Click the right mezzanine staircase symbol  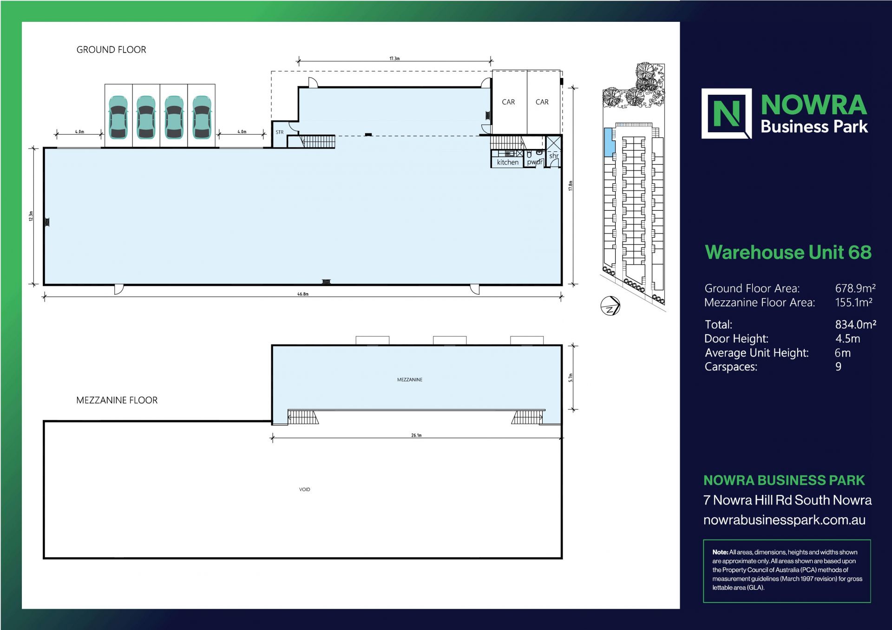point(528,417)
